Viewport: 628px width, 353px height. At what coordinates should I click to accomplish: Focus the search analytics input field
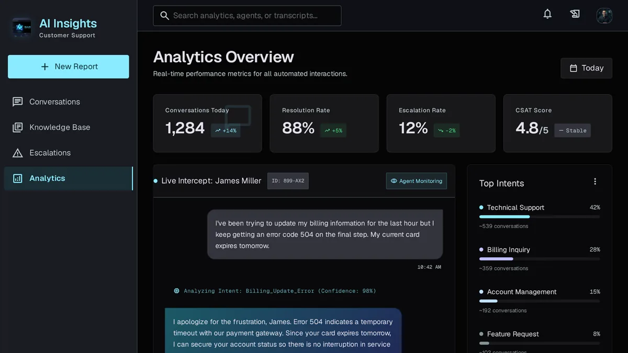coord(247,16)
